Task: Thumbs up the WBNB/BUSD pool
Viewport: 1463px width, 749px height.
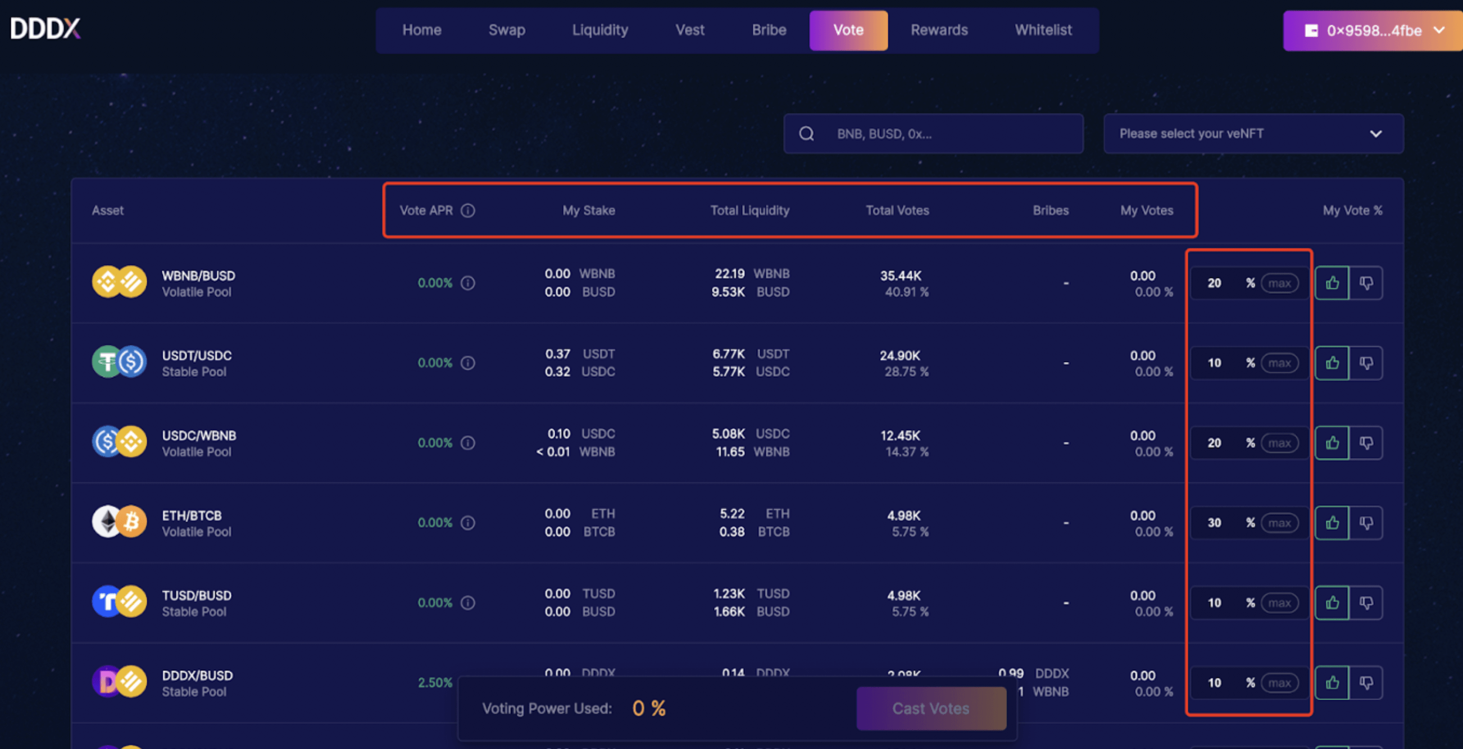Action: [1333, 282]
